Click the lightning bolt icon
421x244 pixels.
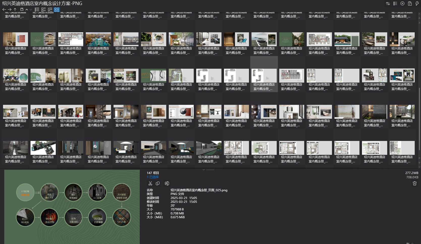pyautogui.click(x=417, y=4)
